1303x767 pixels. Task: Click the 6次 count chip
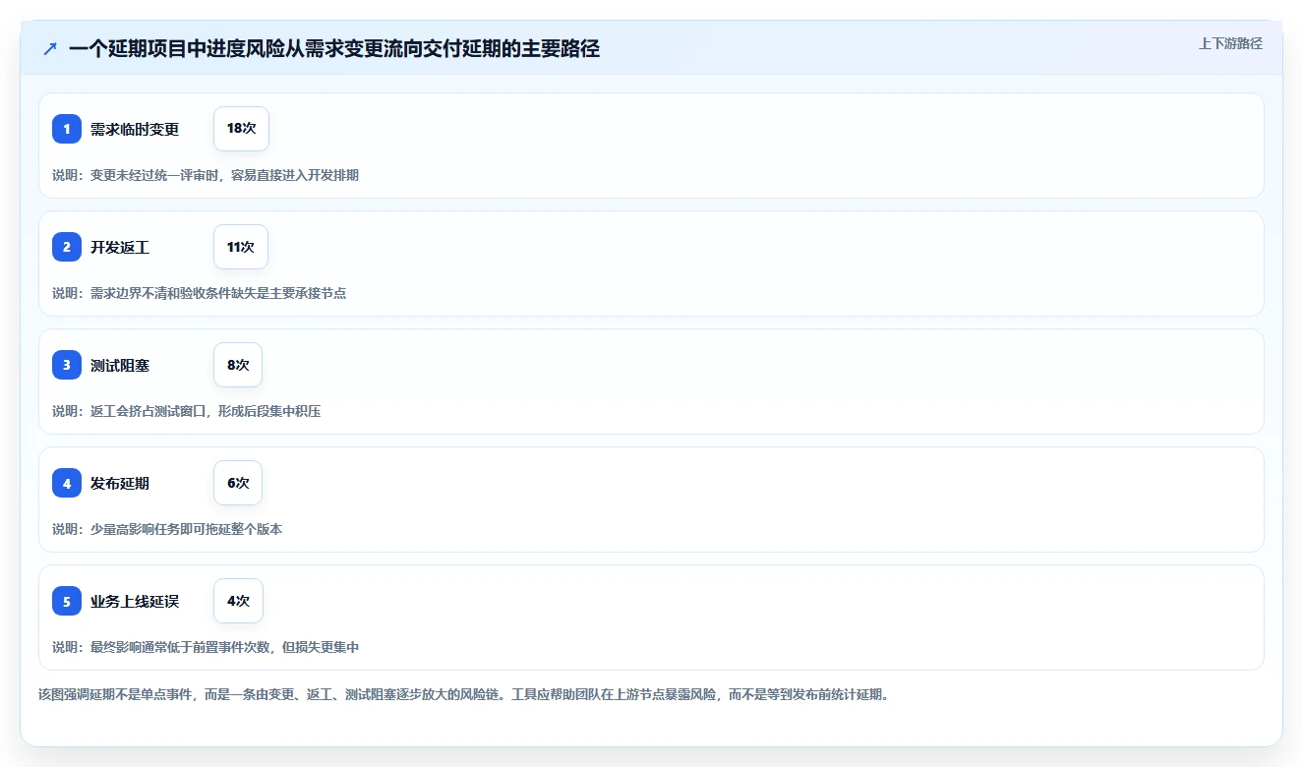(x=238, y=483)
